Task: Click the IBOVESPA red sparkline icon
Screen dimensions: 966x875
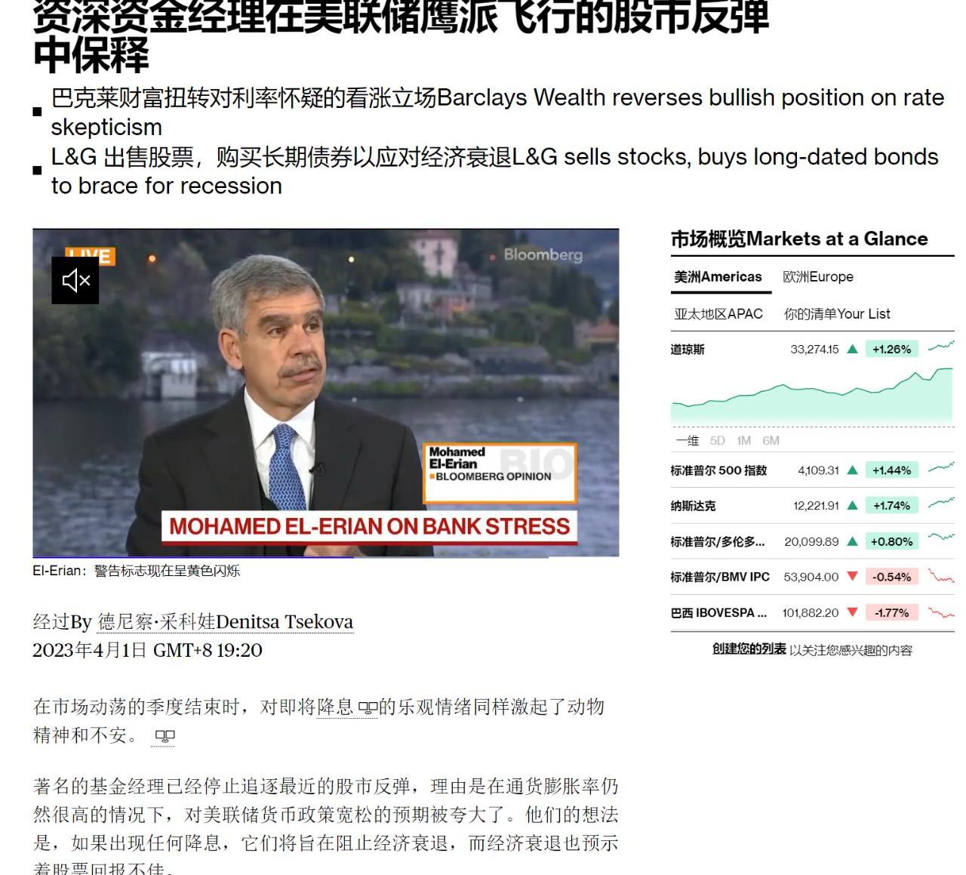Action: coord(940,612)
